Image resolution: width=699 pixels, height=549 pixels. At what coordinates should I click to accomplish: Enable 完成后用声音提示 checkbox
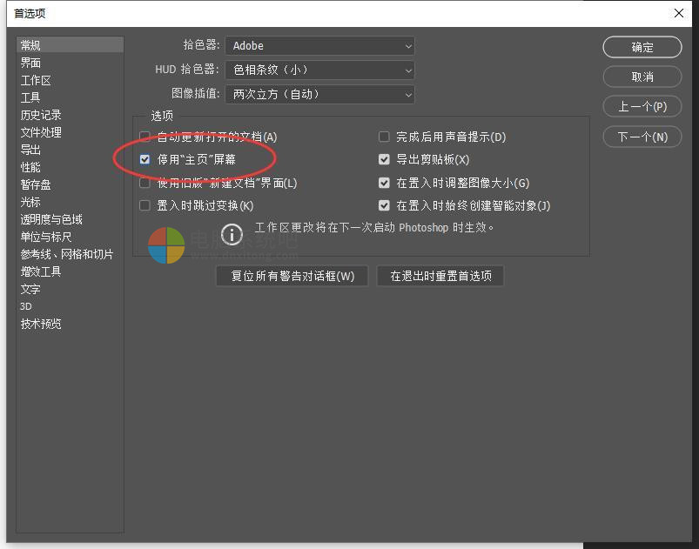[384, 137]
